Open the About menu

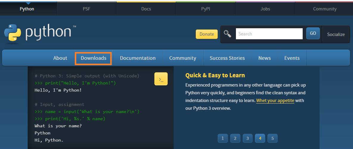(60, 58)
